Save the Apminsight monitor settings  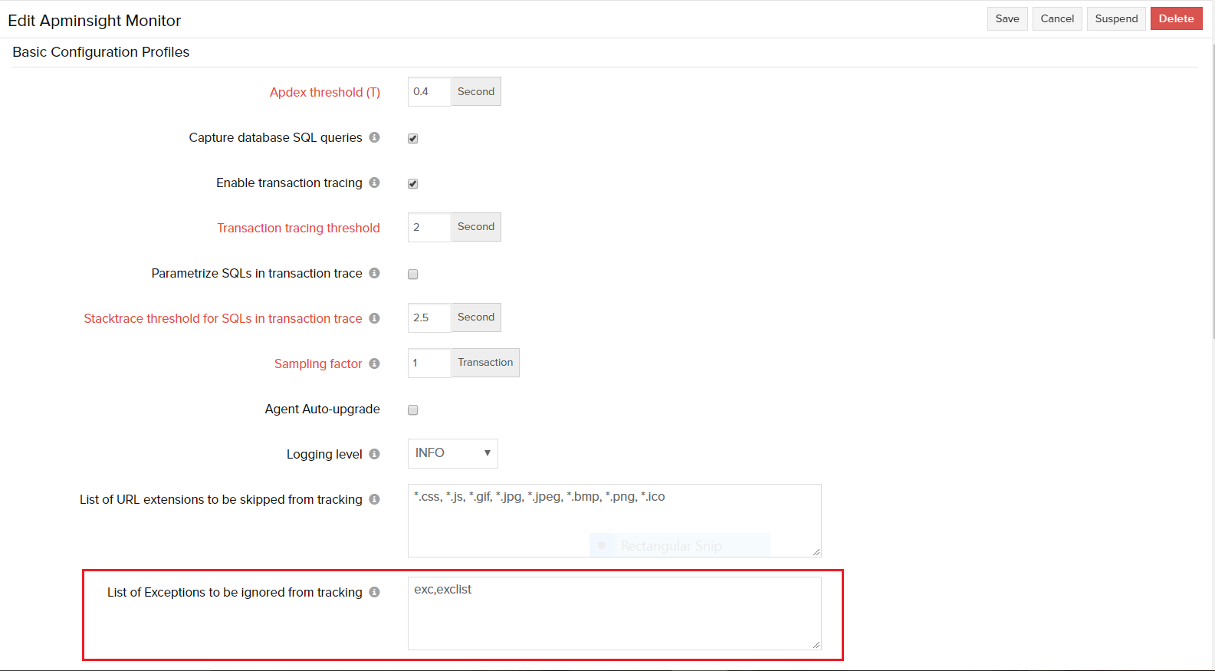(x=1007, y=18)
